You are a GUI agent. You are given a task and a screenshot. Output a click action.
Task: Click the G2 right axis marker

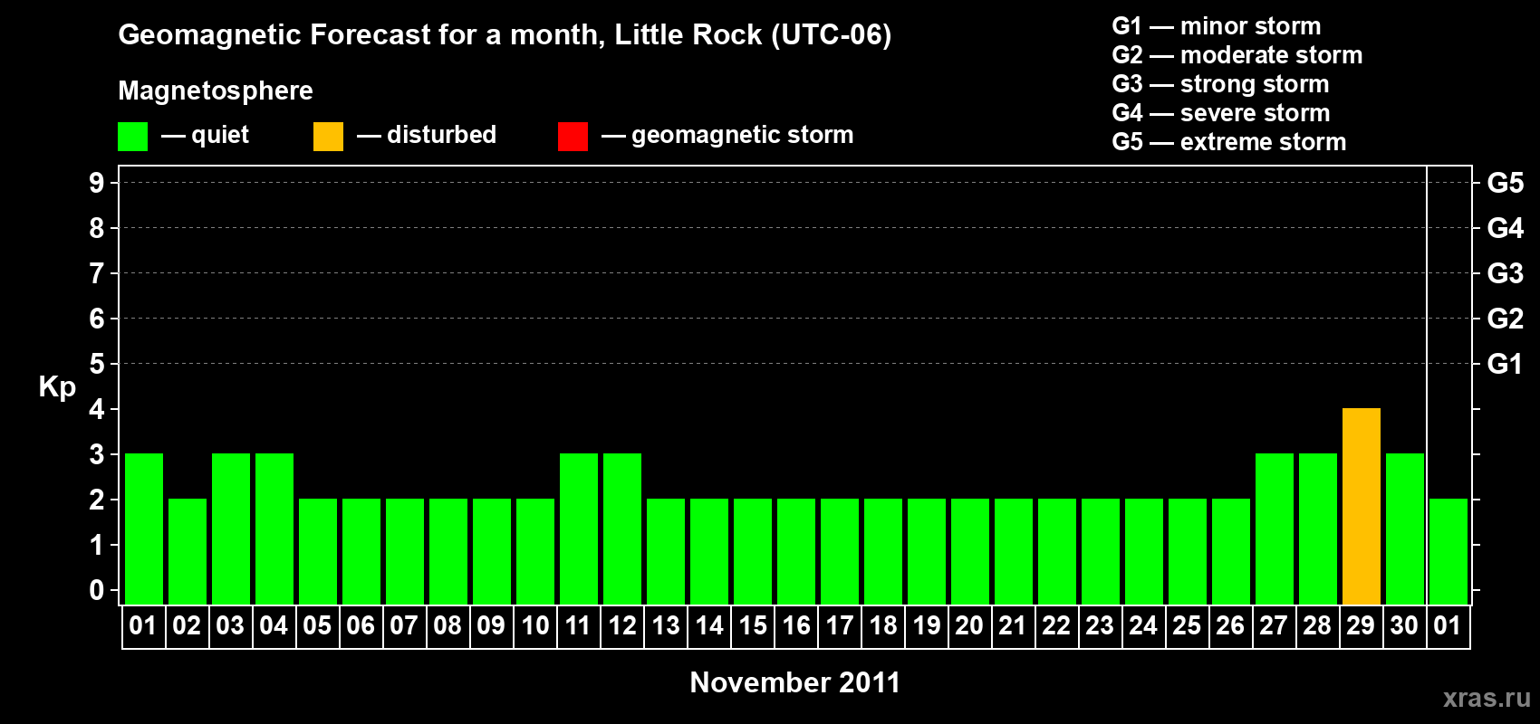(x=1506, y=319)
